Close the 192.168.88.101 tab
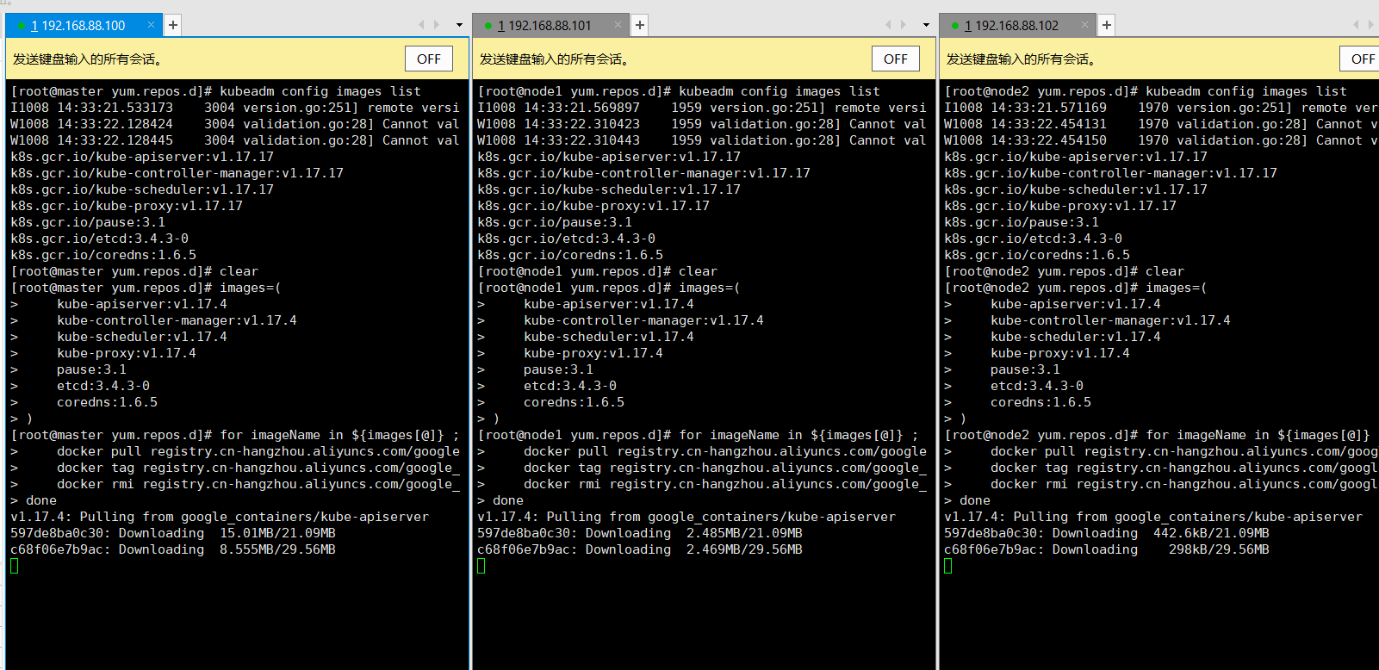The width and height of the screenshot is (1379, 670). click(618, 25)
